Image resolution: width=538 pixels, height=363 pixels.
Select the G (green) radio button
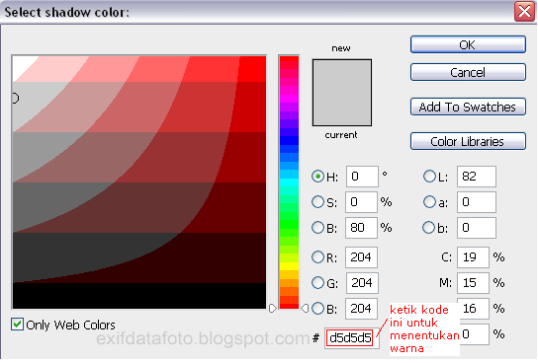(318, 282)
